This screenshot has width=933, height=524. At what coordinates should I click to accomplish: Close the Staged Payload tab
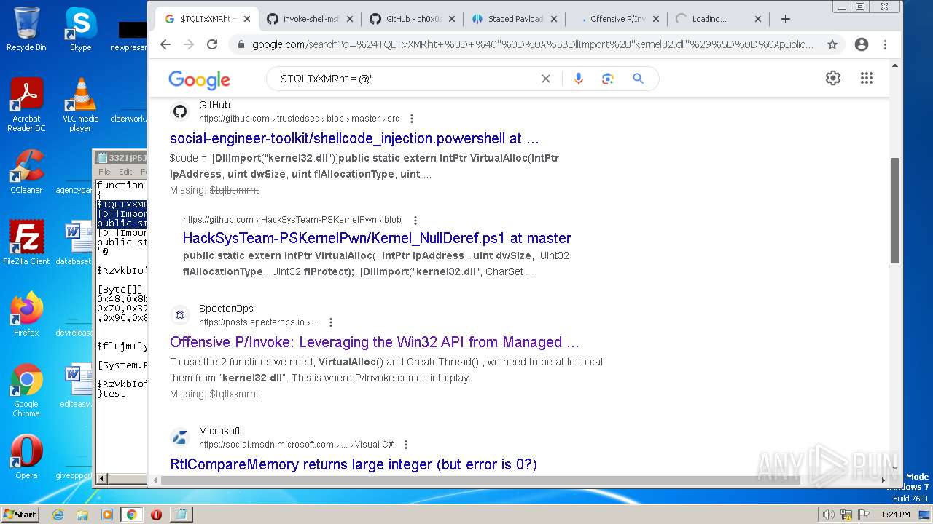click(x=554, y=19)
